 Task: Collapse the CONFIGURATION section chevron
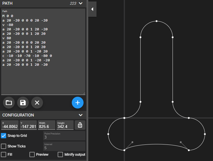coord(81,115)
